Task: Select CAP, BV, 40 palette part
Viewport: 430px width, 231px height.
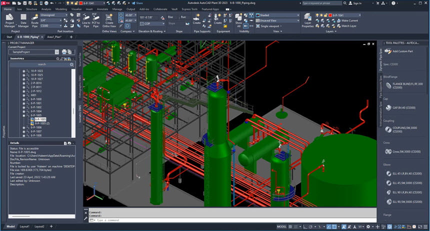Action: pos(400,108)
